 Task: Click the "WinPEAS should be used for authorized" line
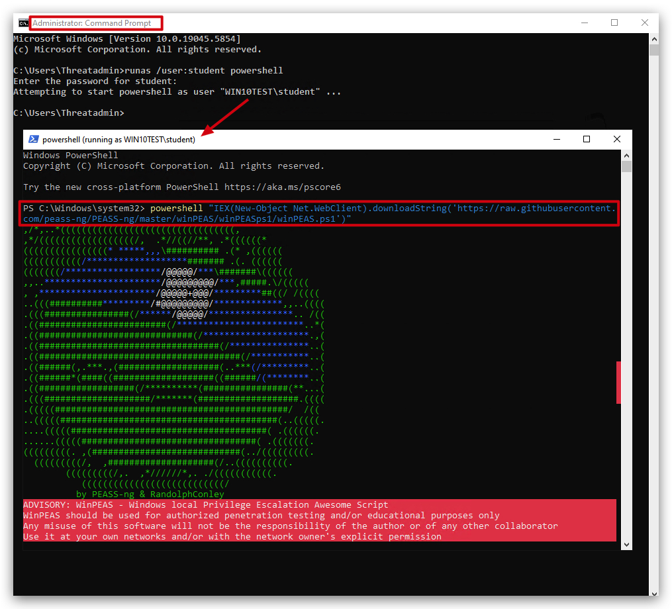click(x=262, y=516)
